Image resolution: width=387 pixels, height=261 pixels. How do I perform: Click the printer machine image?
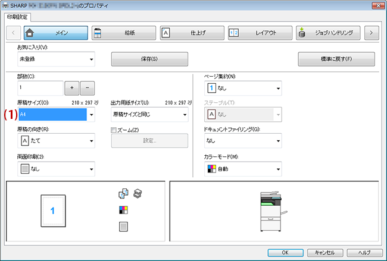pos(274,211)
